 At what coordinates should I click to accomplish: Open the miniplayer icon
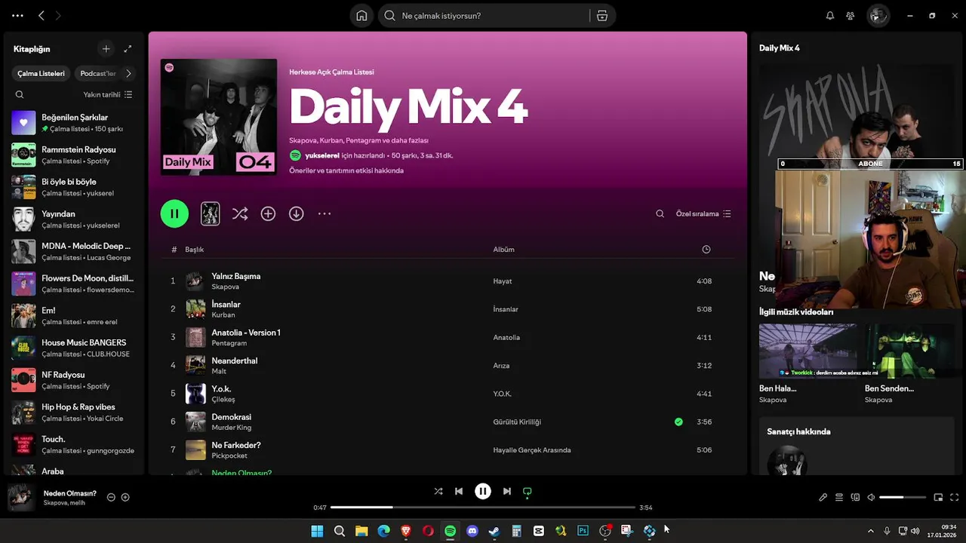point(939,497)
